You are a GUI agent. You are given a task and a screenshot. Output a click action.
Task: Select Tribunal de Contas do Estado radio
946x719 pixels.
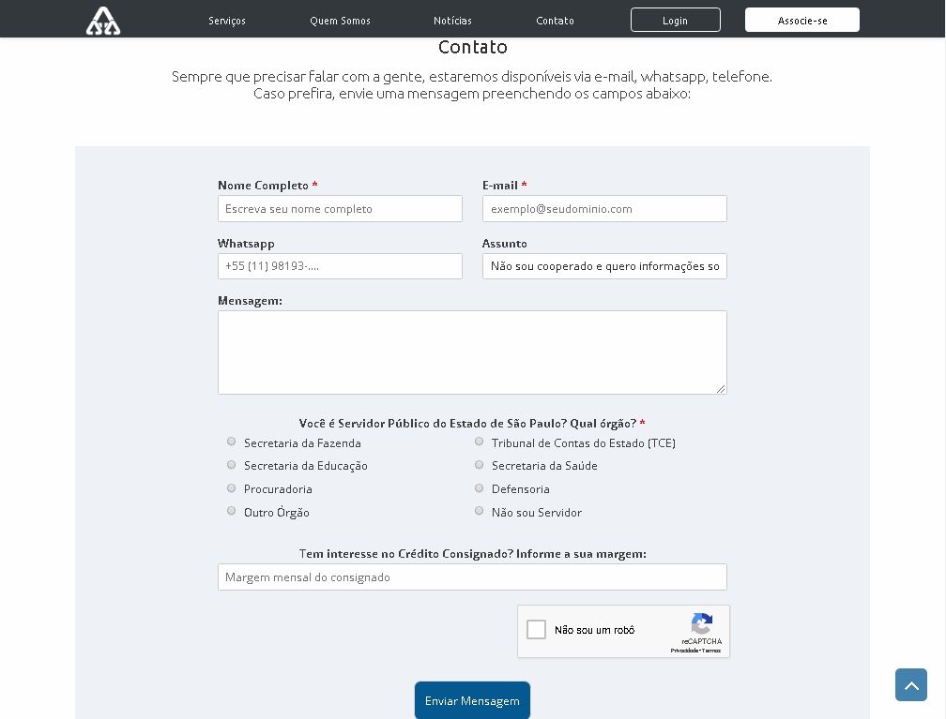click(x=479, y=442)
